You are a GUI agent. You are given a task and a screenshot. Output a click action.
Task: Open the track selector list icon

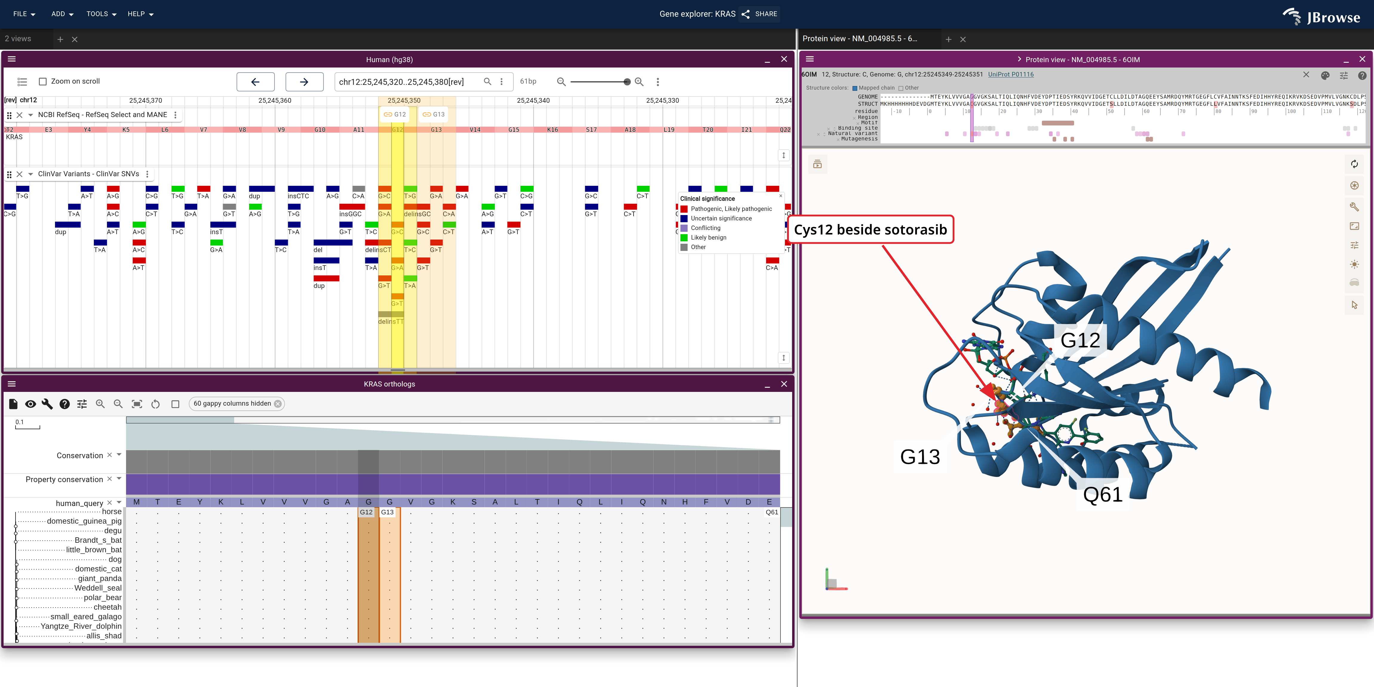(x=22, y=82)
